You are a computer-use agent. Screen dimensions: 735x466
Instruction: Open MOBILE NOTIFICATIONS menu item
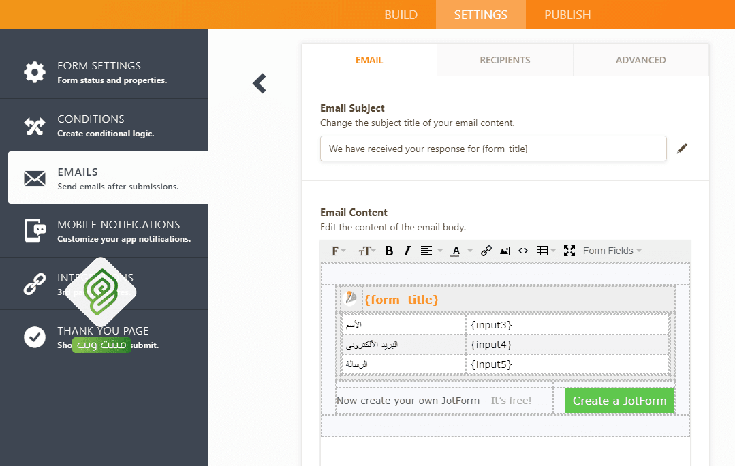104,231
